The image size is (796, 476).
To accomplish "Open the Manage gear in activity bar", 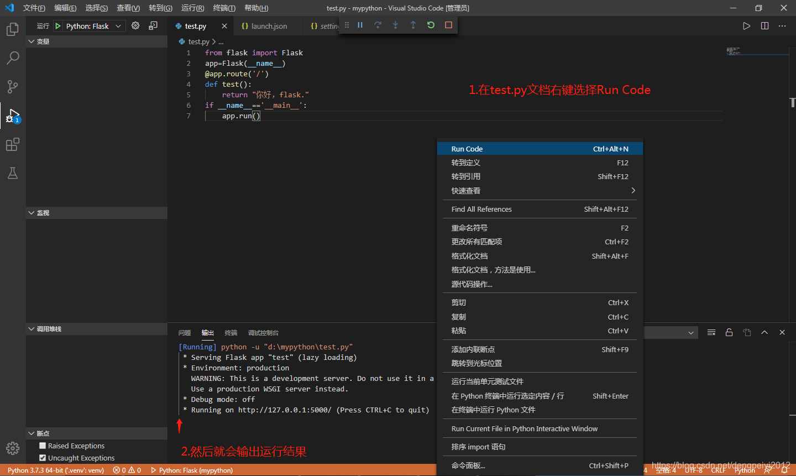I will (x=13, y=448).
